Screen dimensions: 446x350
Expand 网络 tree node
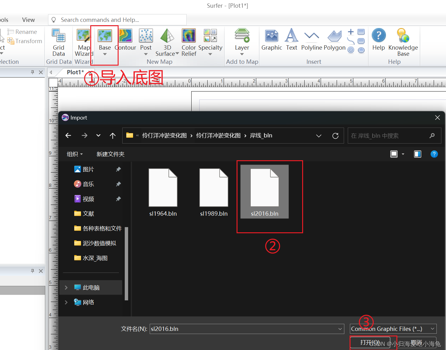[66, 303]
